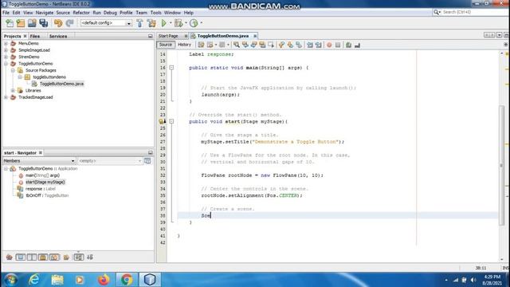Click the Redo arrow icon
Screen dimensions: 510x287
click(x=69, y=23)
